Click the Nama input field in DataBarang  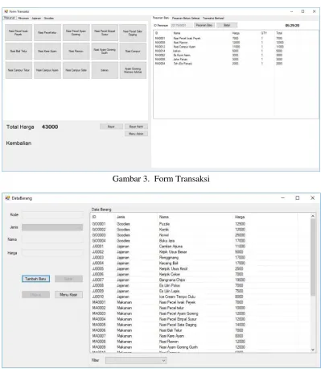pos(52,239)
